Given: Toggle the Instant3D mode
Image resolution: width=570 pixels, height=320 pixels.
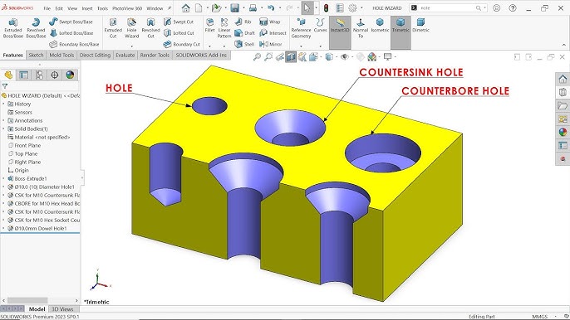Looking at the screenshot, I should click(x=340, y=26).
